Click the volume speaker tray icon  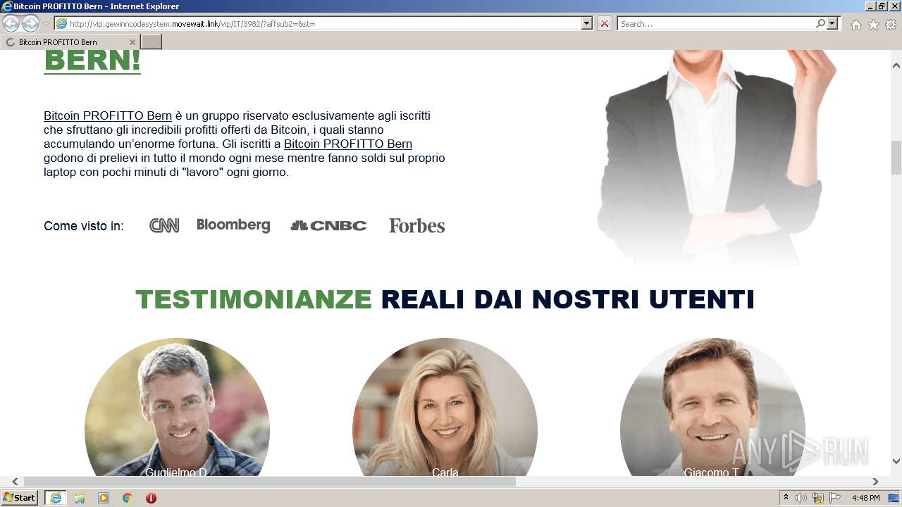[801, 498]
